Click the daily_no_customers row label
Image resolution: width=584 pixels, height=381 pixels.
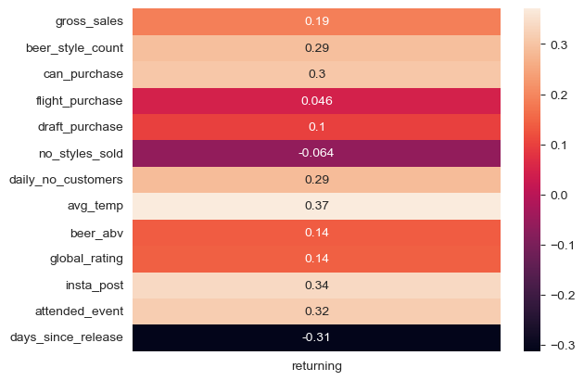(66, 180)
